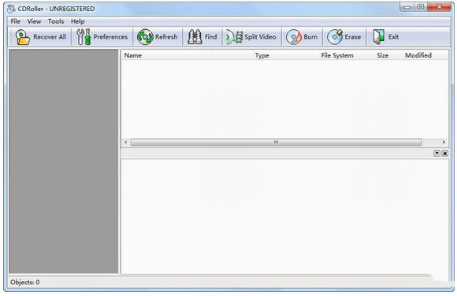Open the Tools menu
The height and width of the screenshot is (296, 457).
[56, 21]
